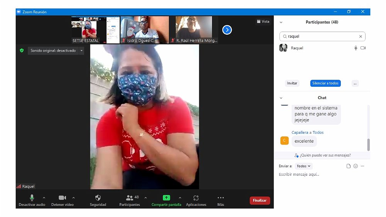Toggle Sonido original setting

pyautogui.click(x=53, y=50)
